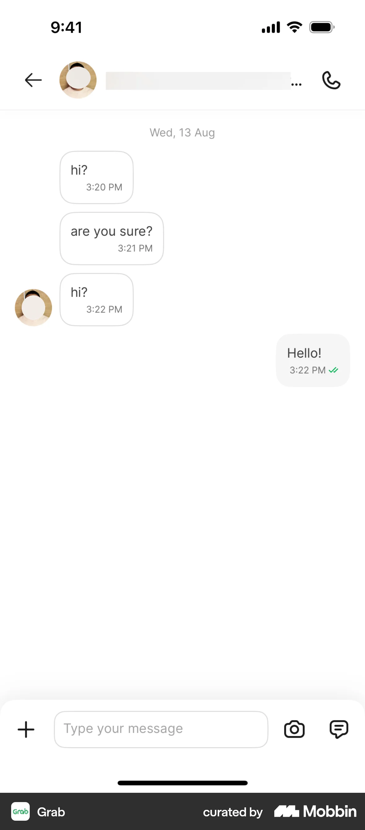
Task: Tap the battery indicator in status bar
Action: tap(322, 27)
